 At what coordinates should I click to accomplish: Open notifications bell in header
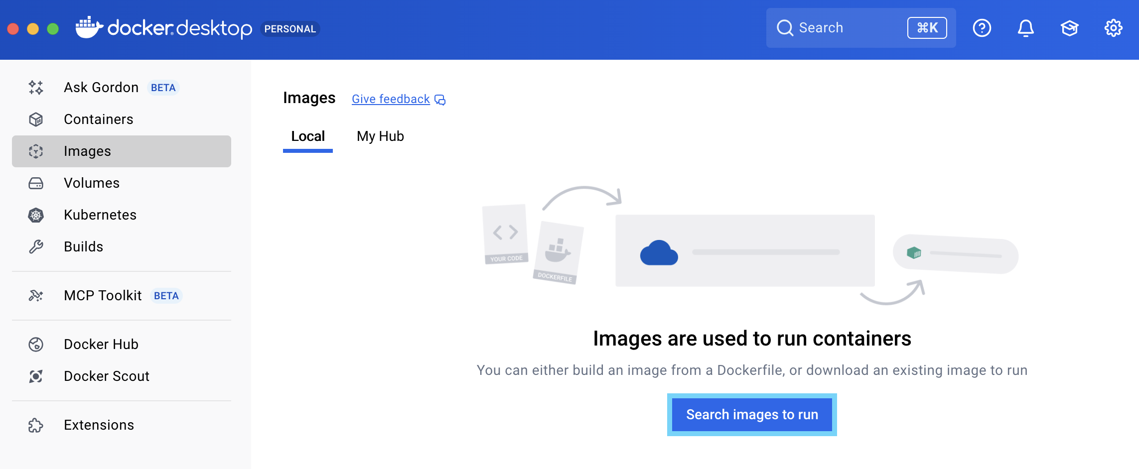point(1025,28)
